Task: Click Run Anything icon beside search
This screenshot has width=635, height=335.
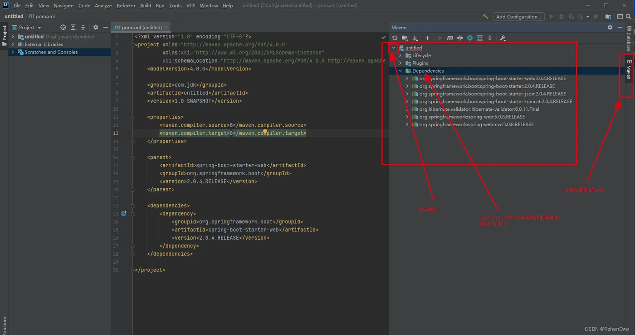Action: (620, 16)
